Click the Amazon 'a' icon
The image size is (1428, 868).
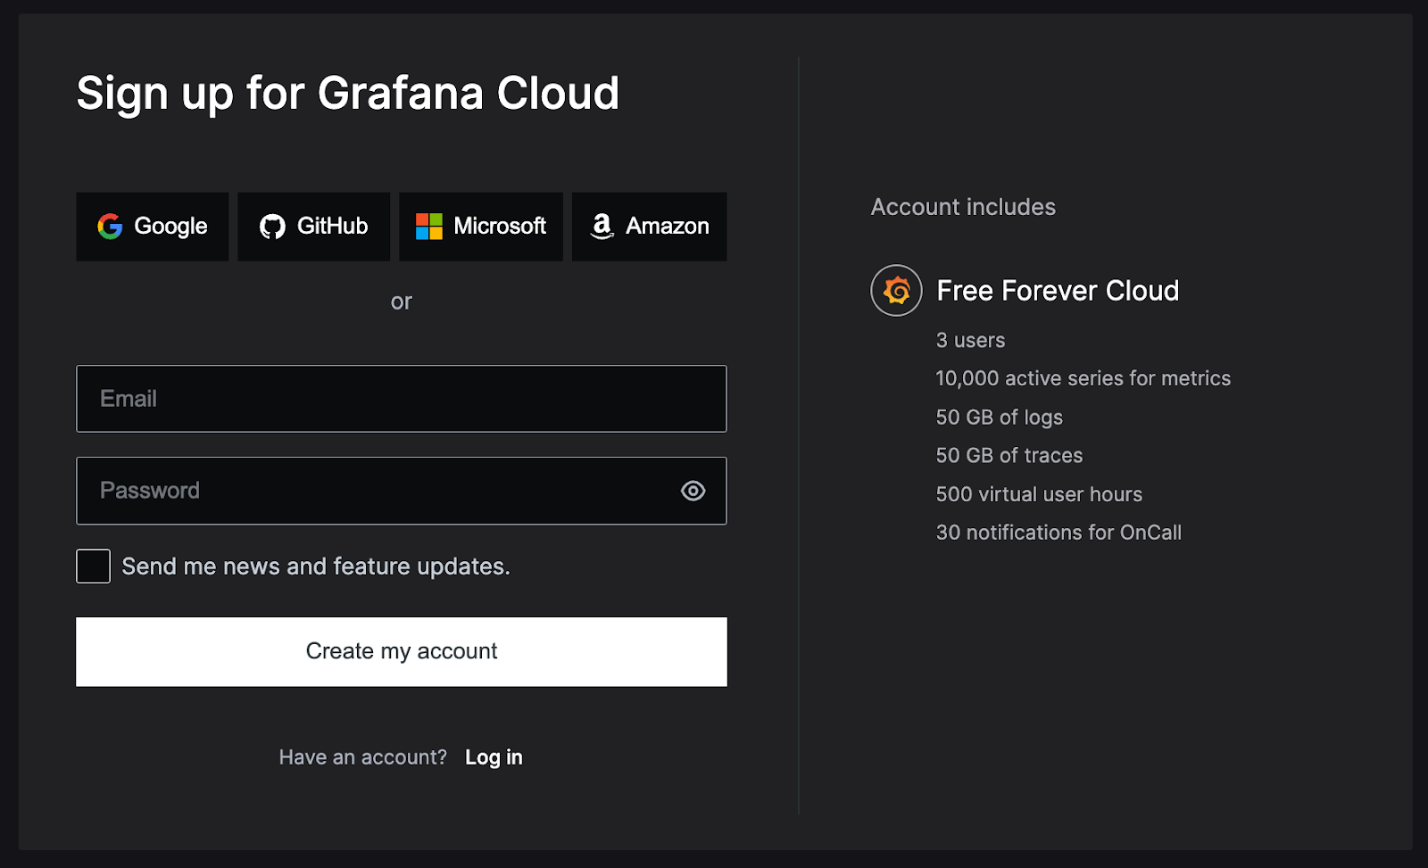click(x=602, y=227)
